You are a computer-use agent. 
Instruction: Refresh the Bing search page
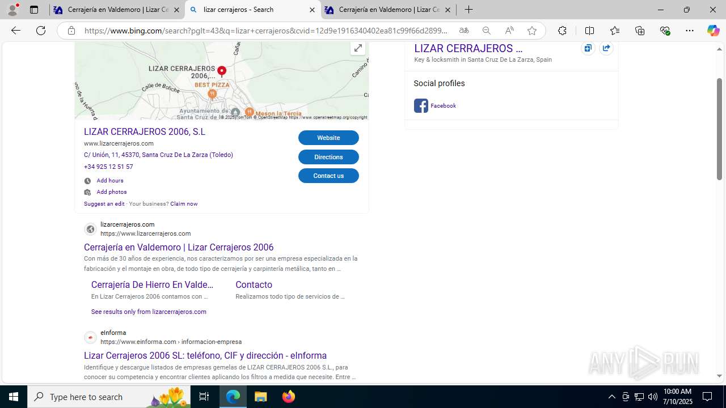41,31
